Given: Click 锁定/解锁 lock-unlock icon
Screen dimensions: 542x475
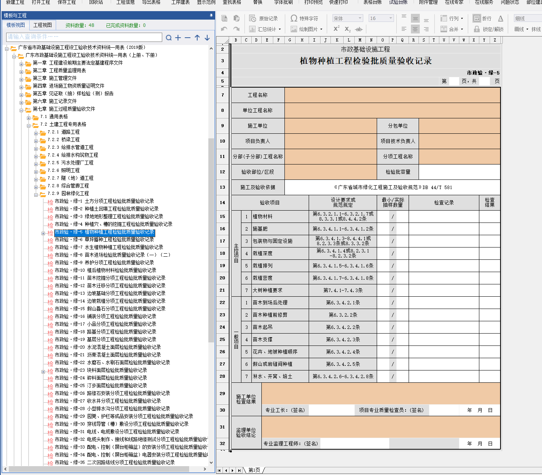Looking at the screenshot, I should coord(488,29).
